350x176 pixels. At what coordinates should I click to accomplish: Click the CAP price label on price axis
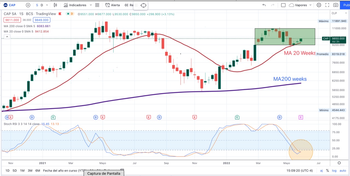[x=326, y=39]
